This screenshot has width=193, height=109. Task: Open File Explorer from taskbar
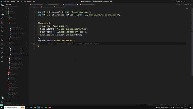[x=35, y=107]
